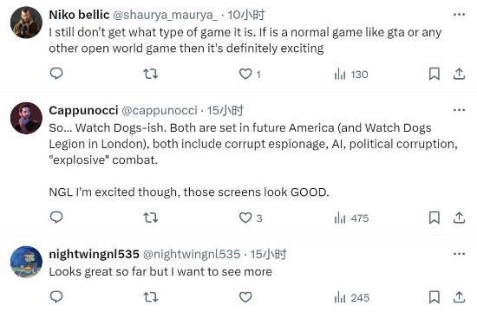The image size is (477, 312).
Task: Reply to Niko bellic's tweet
Action: [56, 74]
